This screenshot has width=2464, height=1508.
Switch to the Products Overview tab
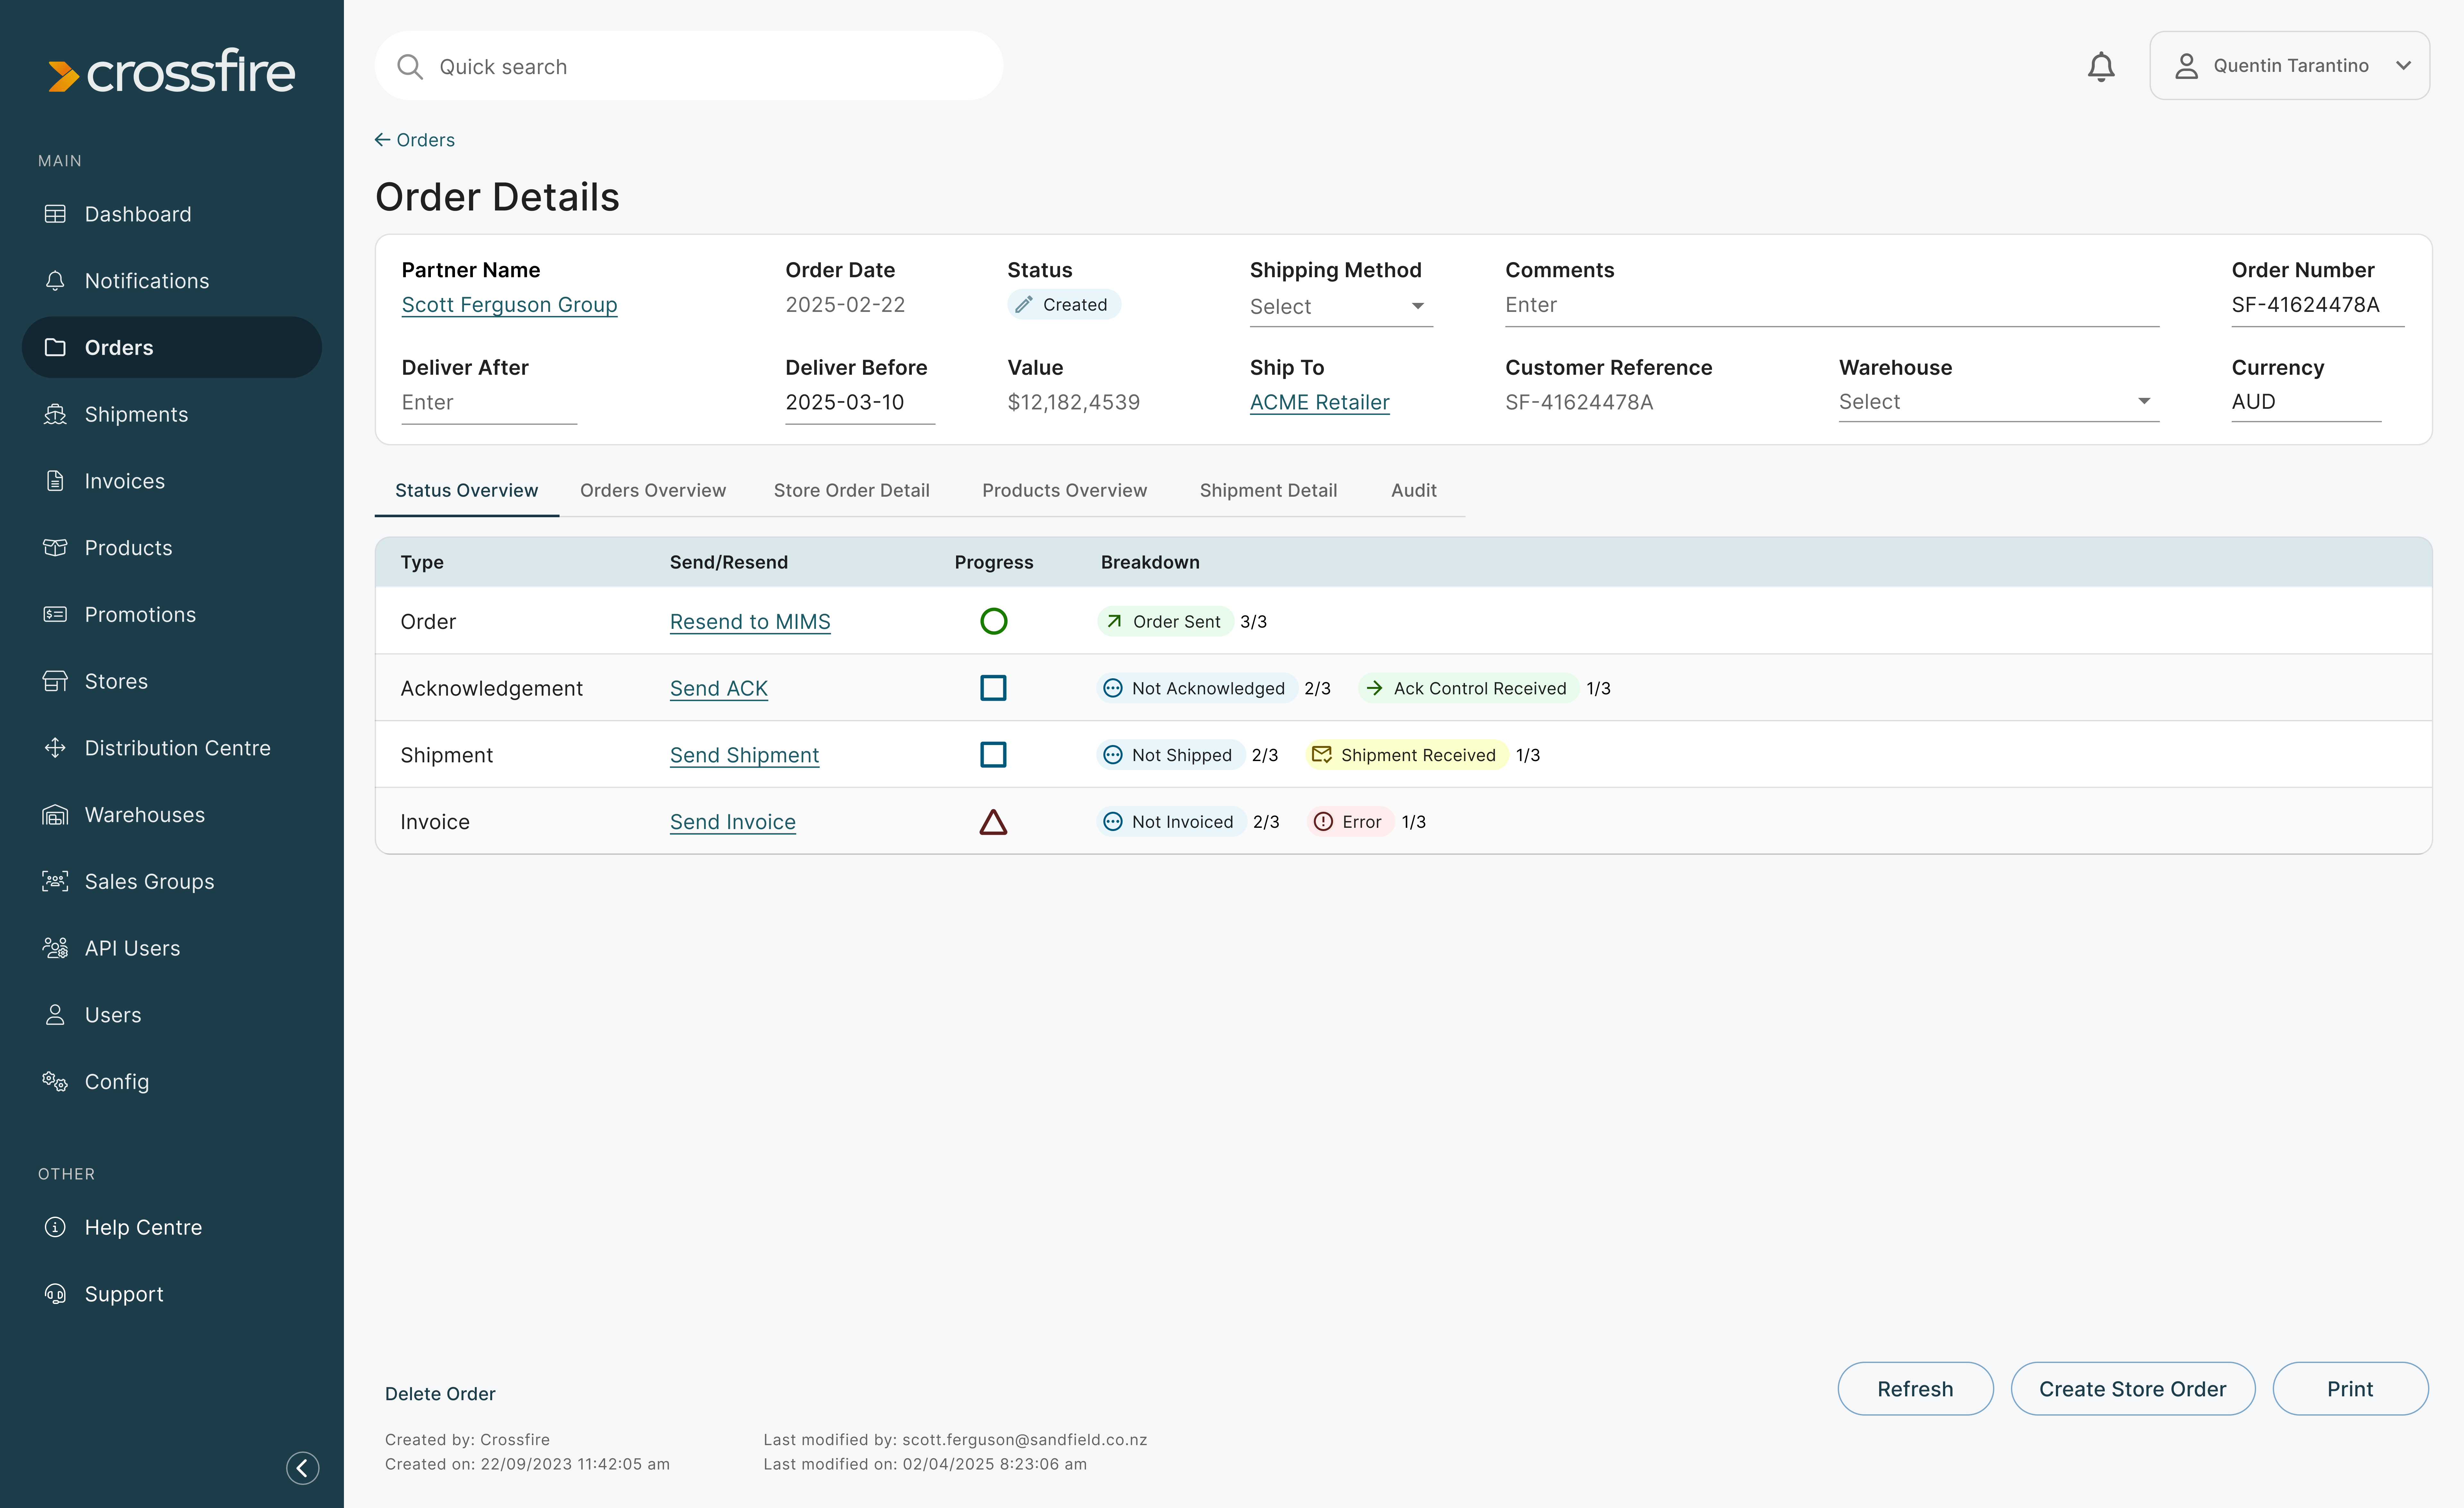(1064, 490)
